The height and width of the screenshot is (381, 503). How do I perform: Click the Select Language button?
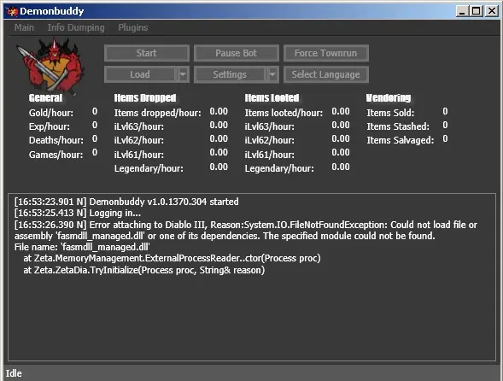pyautogui.click(x=326, y=74)
